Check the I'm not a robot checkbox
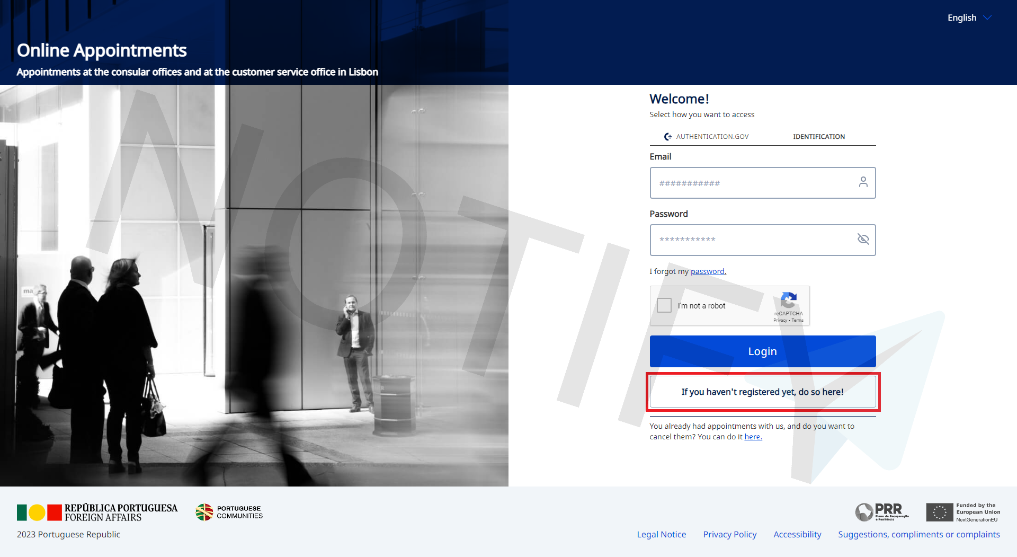Screen dimensions: 1017x557 tap(664, 305)
